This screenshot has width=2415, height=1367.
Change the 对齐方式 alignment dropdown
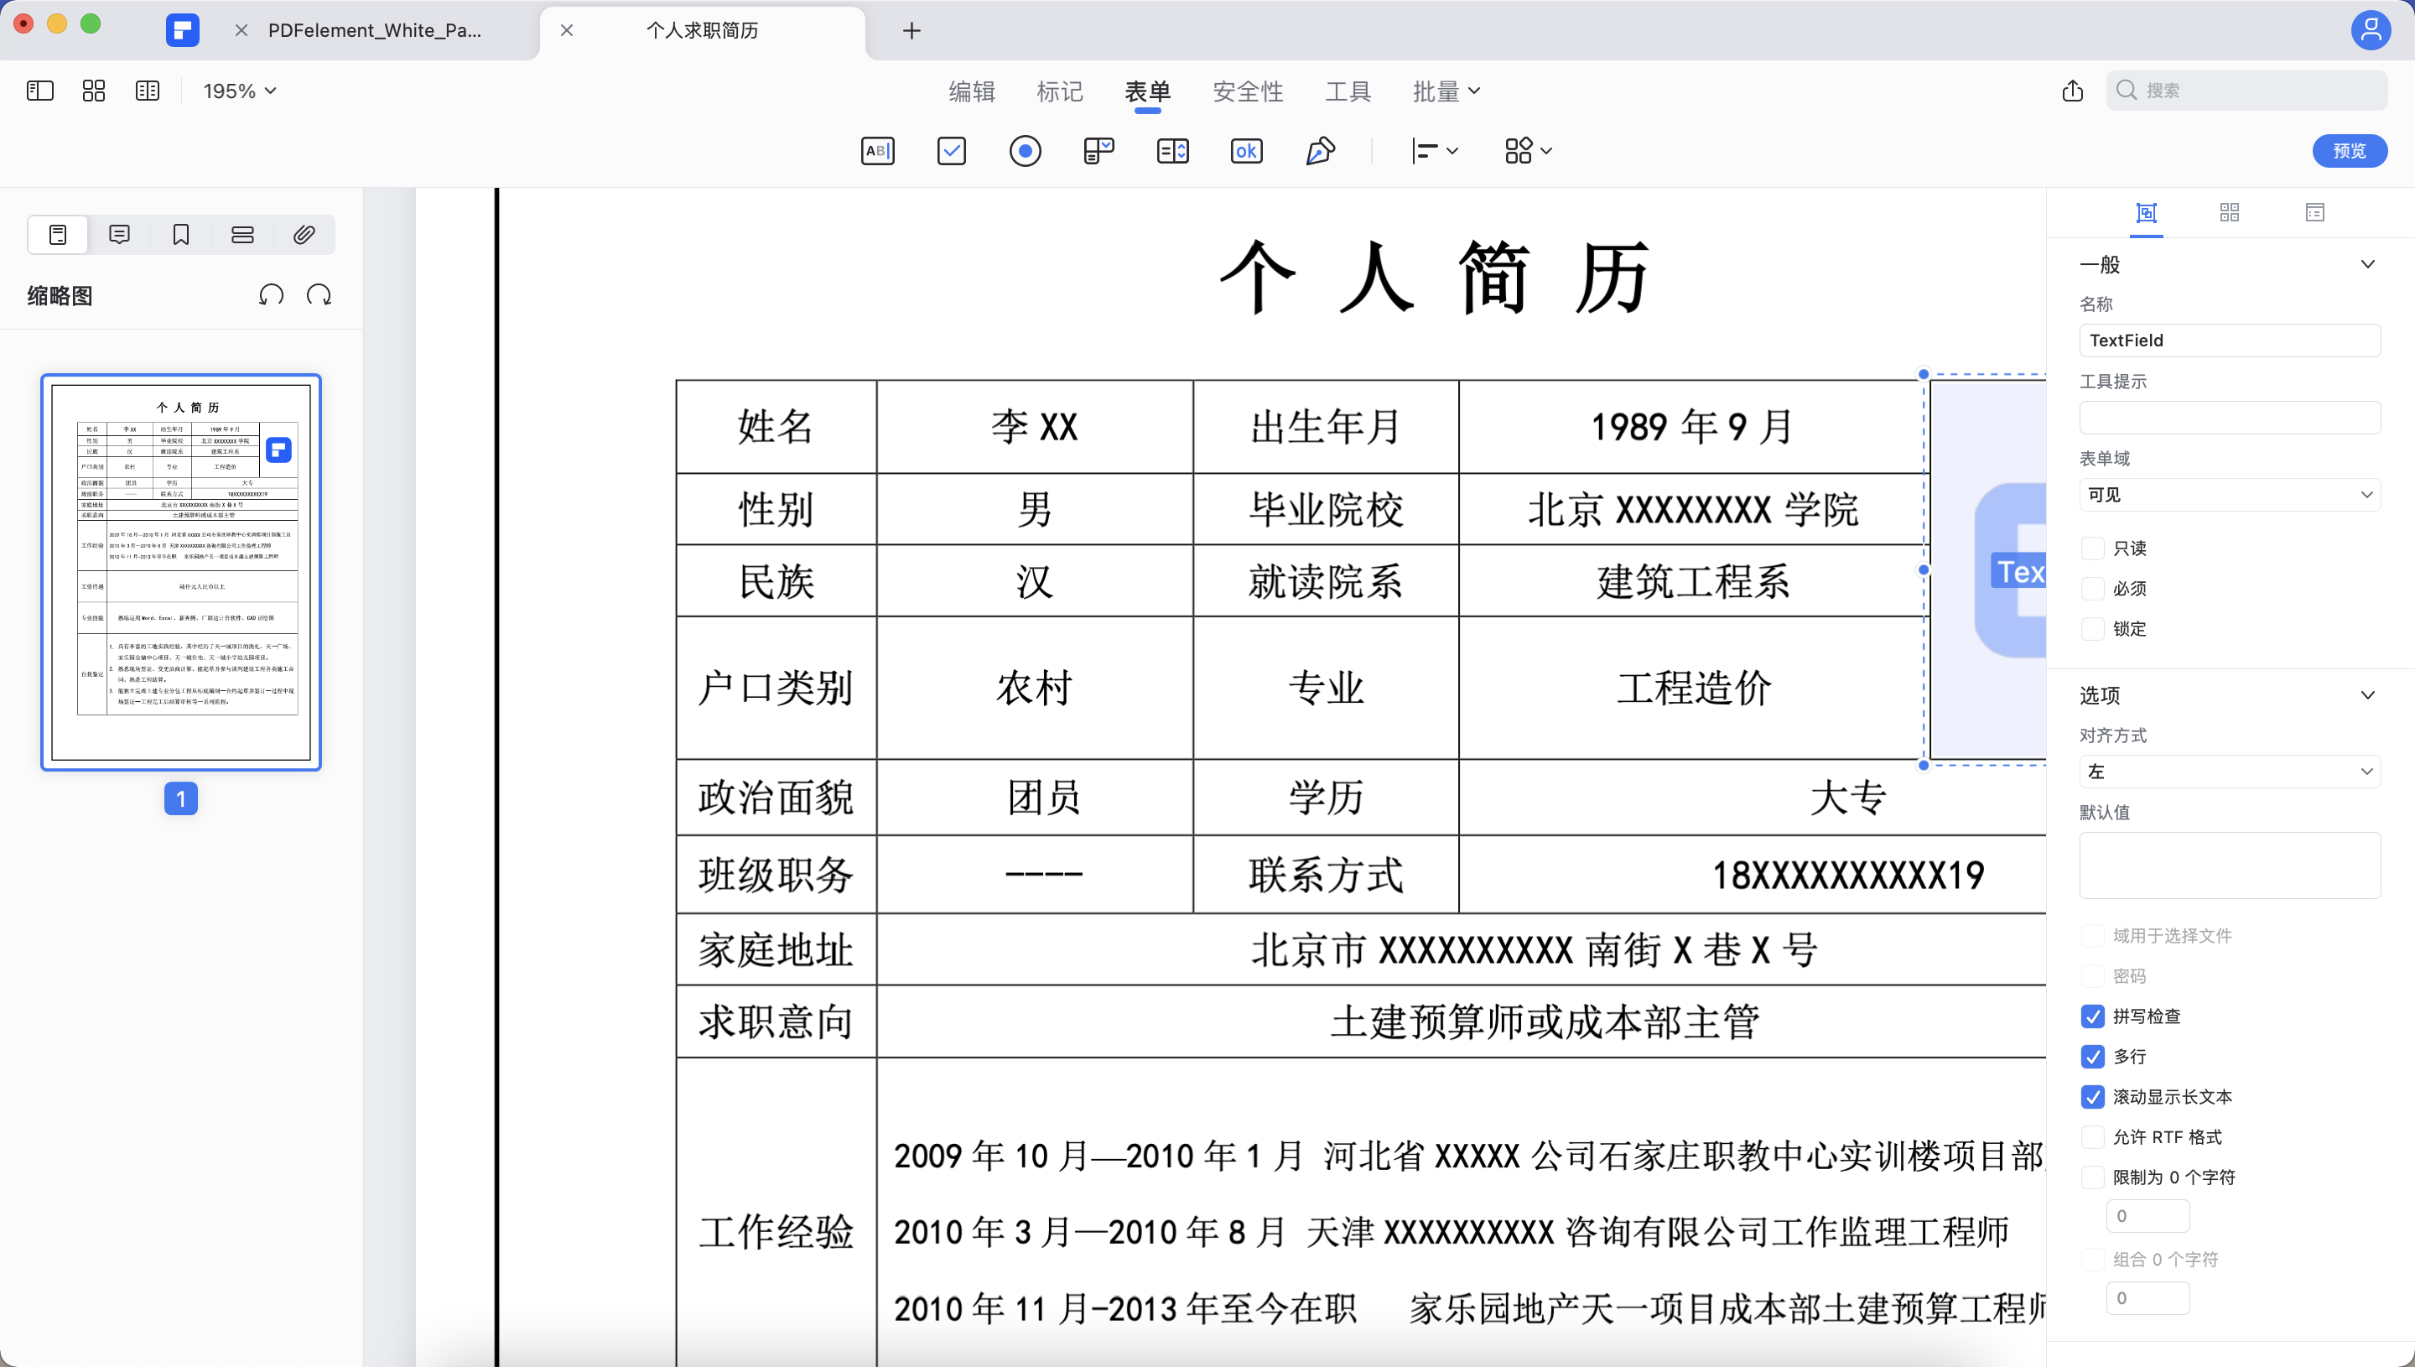(2229, 771)
